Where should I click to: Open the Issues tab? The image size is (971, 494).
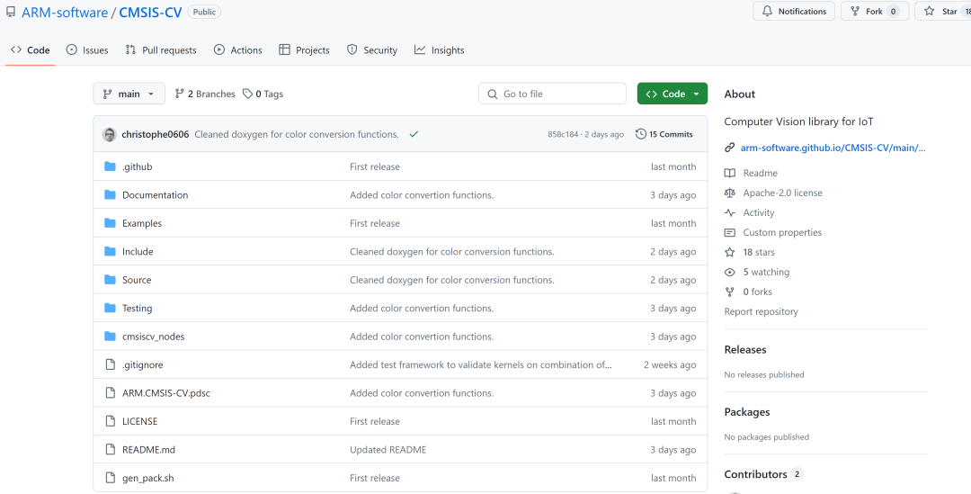click(87, 50)
